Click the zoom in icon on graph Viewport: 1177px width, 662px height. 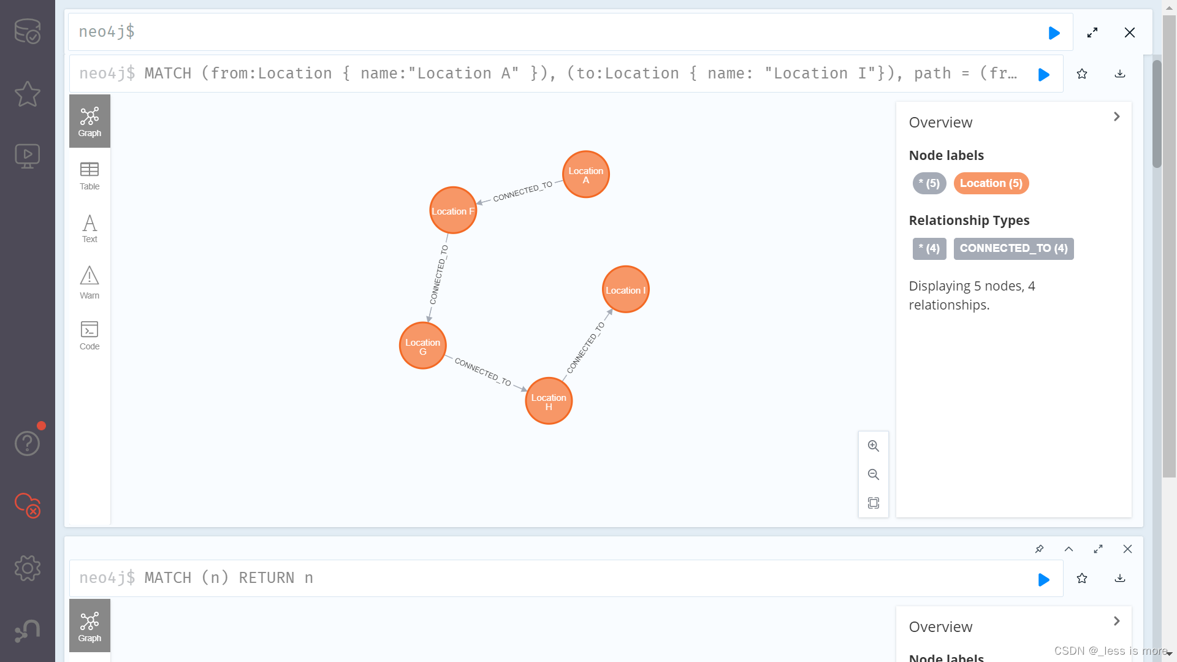pos(873,446)
